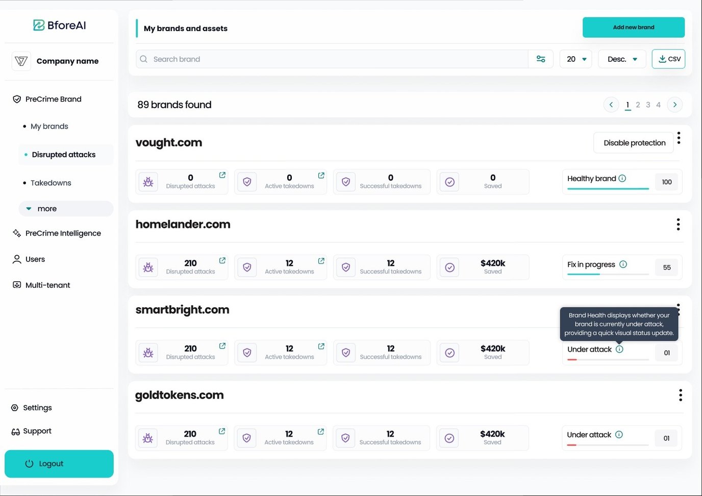Click the checkmark icon for goldtokens.com Saved
Viewport: 702px width, 496px height.
click(449, 438)
